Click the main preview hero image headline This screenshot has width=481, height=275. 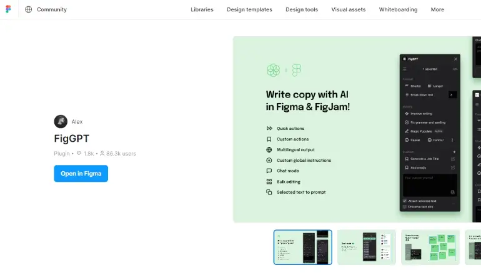[x=308, y=101]
